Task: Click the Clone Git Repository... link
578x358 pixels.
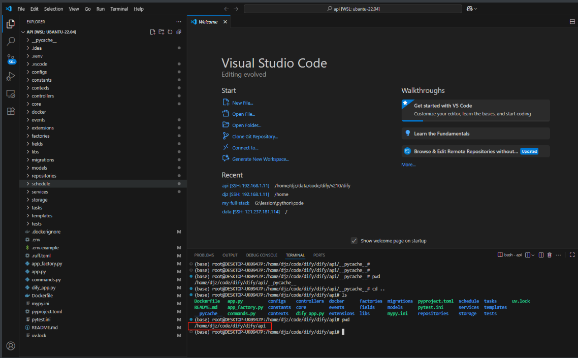Action: click(255, 137)
